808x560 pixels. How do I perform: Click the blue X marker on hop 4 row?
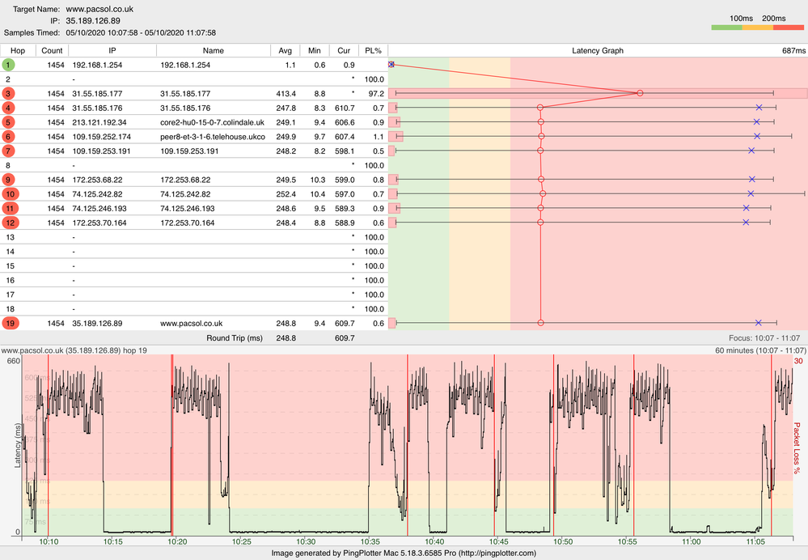tap(759, 108)
